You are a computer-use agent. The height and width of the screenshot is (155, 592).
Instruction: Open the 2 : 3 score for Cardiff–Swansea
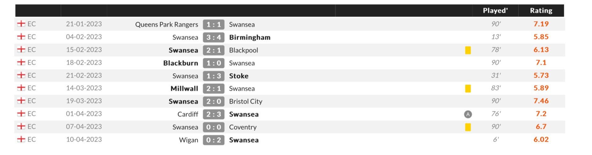pos(213,114)
